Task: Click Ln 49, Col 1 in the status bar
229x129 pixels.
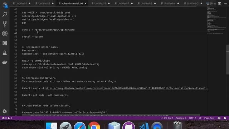Action: tap(167, 118)
